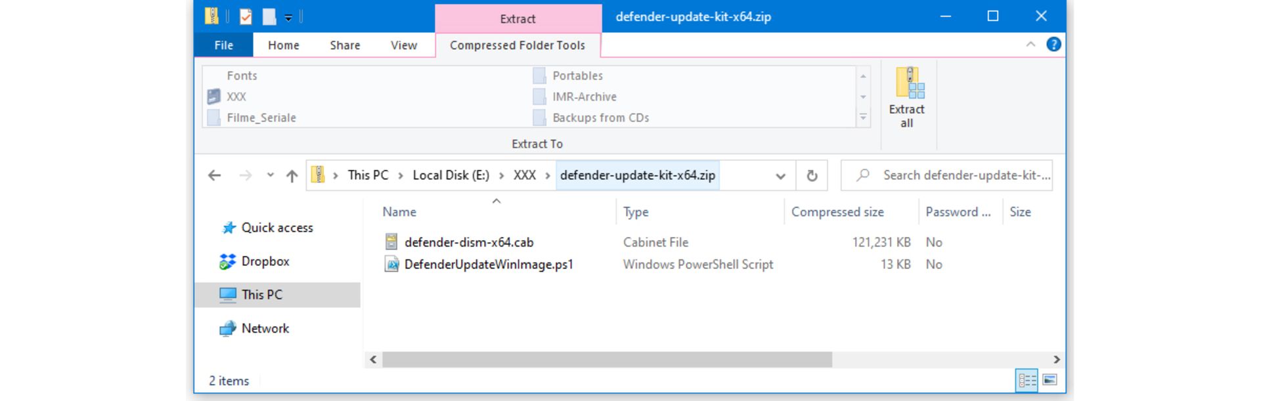The height and width of the screenshot is (401, 1261).
Task: Select defender-dism-x64.cab file
Action: coord(469,242)
